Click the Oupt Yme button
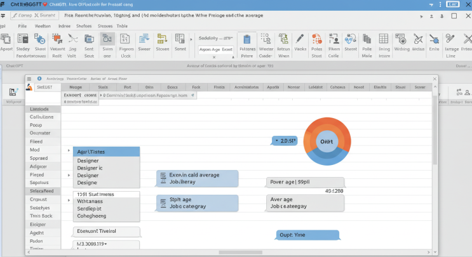 coord(307,235)
